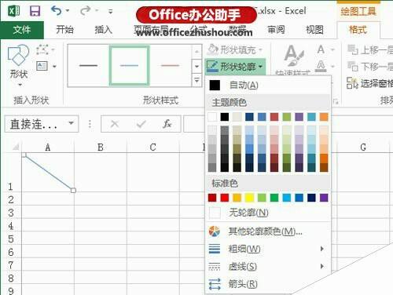This screenshot has height=295, width=393.
Task: Open the Undo history dropdown arrow
Action: click(68, 11)
